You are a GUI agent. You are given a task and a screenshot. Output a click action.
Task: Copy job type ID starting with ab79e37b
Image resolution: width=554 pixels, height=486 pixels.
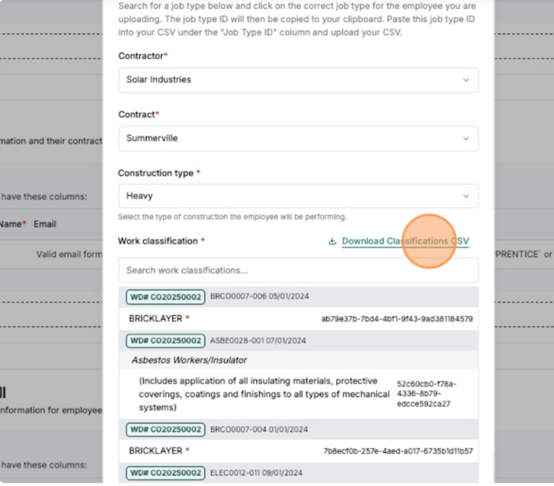[x=397, y=319]
